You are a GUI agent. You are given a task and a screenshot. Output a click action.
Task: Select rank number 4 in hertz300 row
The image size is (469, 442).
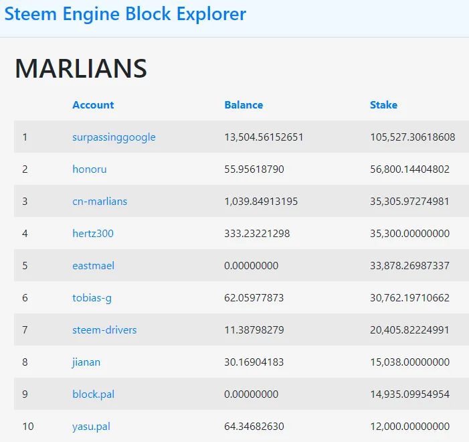point(25,233)
